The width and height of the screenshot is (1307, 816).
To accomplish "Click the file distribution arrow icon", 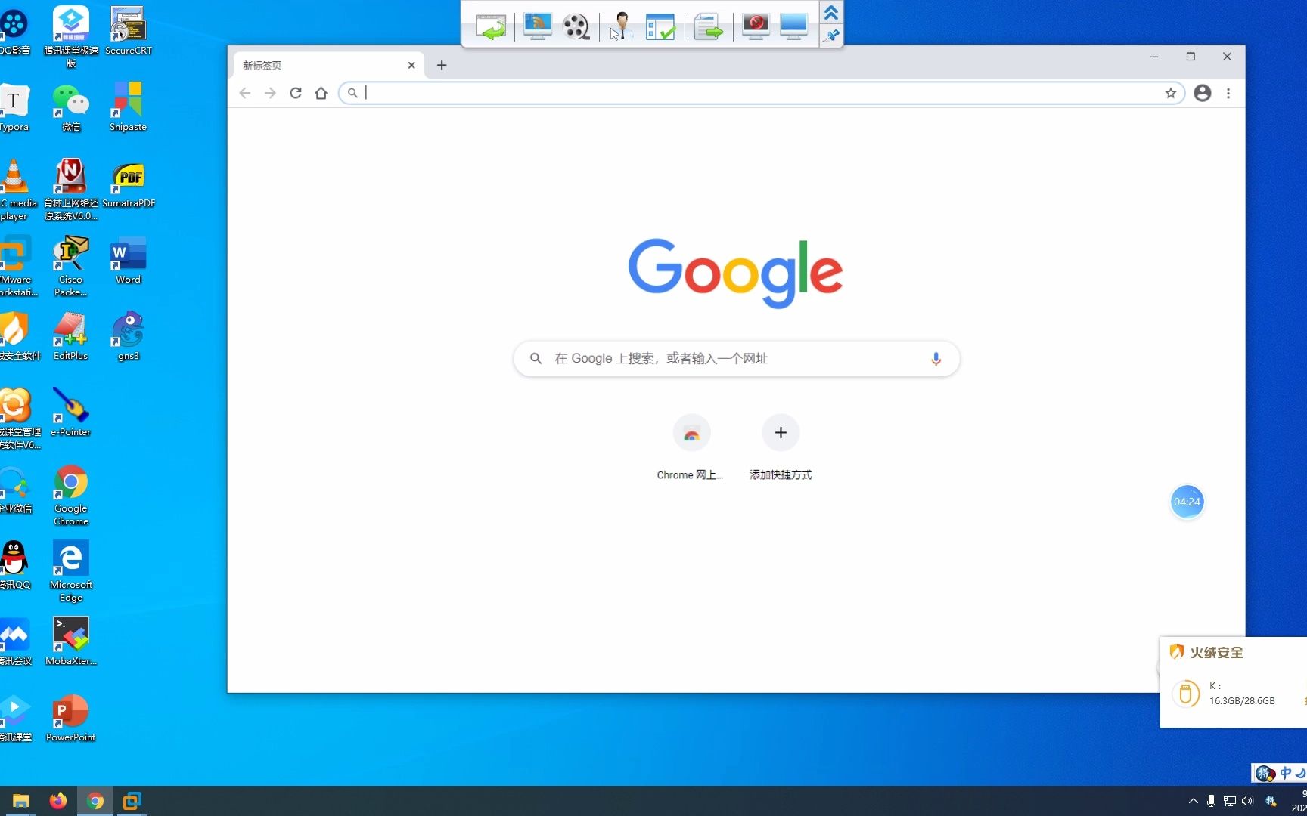I will 708,27.
